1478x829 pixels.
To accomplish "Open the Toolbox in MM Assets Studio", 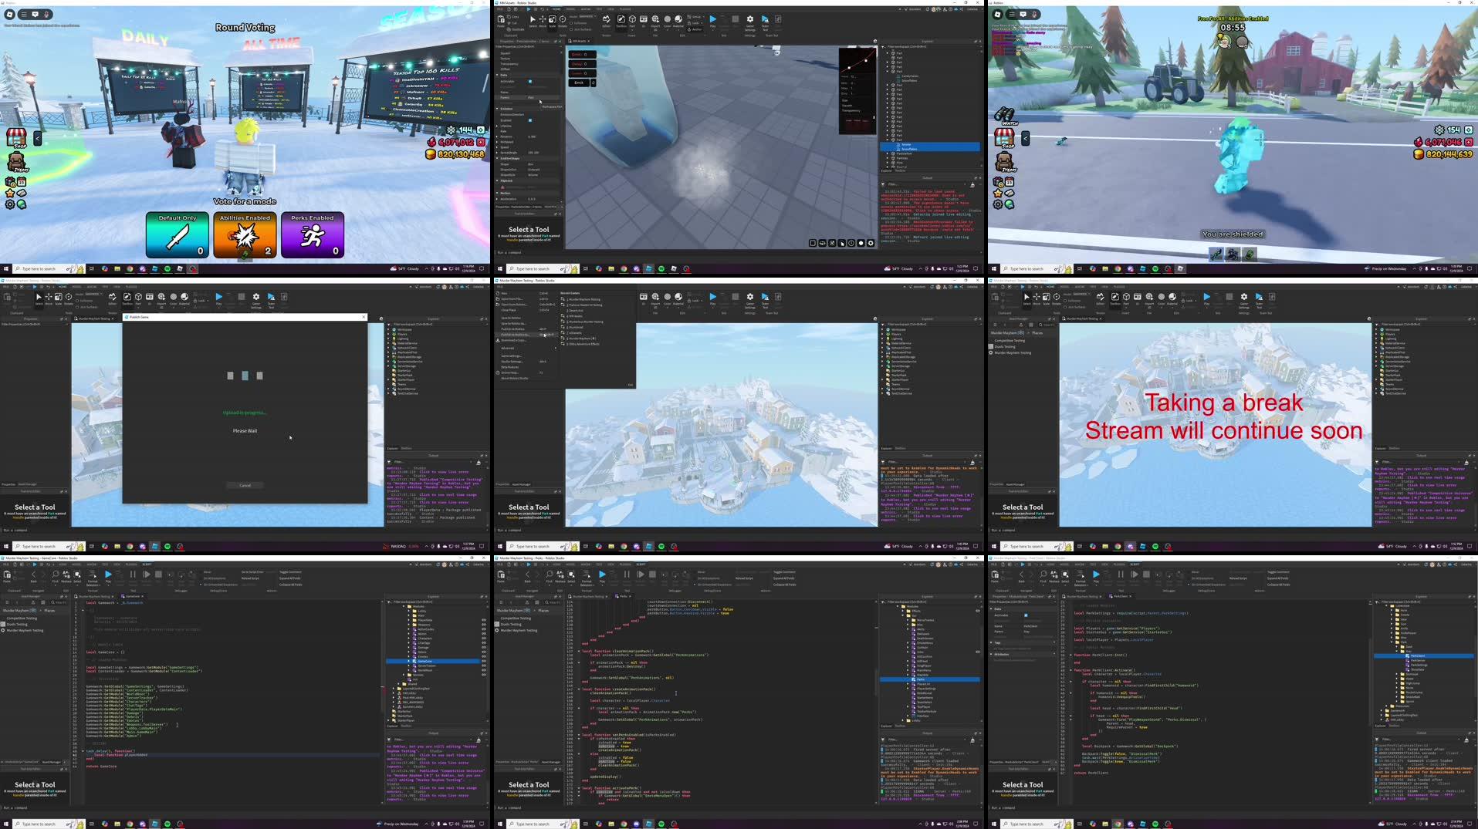I will 621,21.
